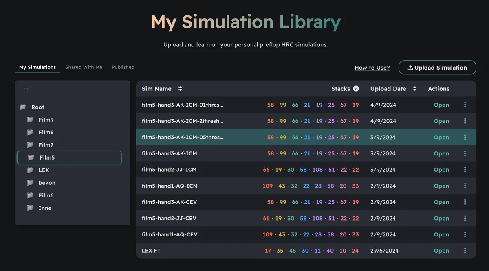Click the Stacks info icon
The width and height of the screenshot is (489, 271).
pyautogui.click(x=356, y=89)
